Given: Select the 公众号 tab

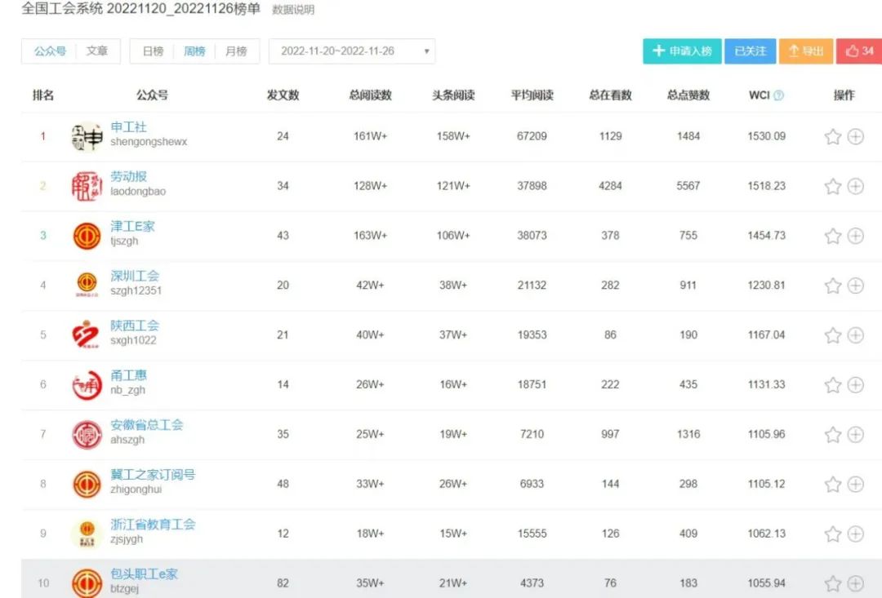Looking at the screenshot, I should [50, 51].
